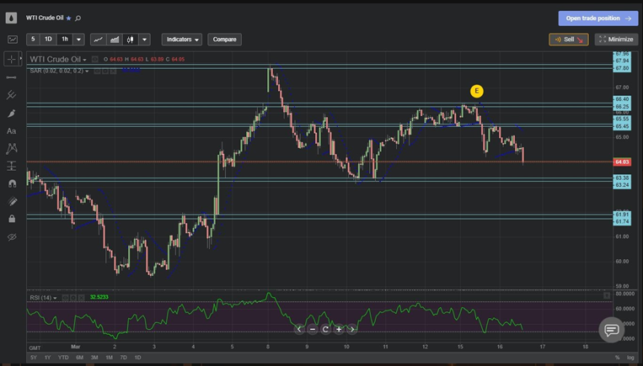This screenshot has width=643, height=366.
Task: Click the RSI pane maximize icon
Action: pyautogui.click(x=607, y=295)
